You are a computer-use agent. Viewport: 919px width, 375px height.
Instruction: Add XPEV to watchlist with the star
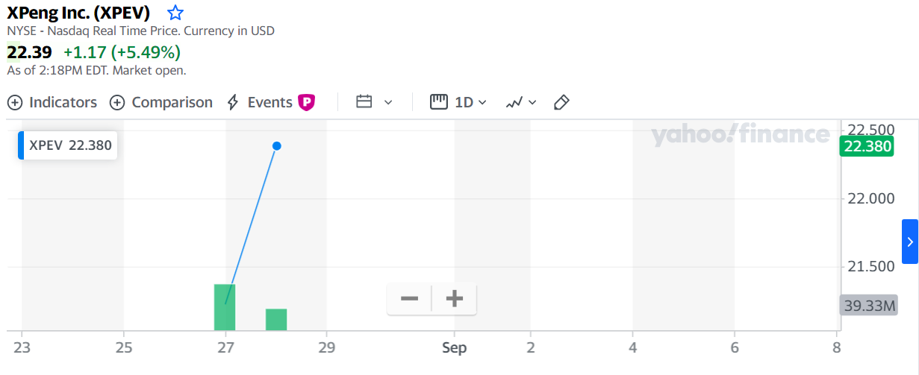(175, 13)
